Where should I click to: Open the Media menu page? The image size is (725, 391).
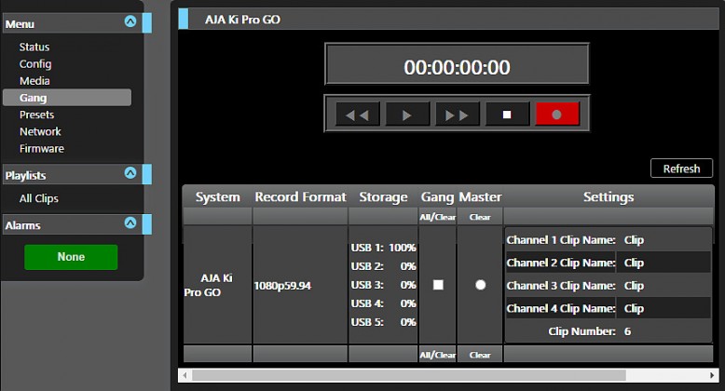[34, 81]
